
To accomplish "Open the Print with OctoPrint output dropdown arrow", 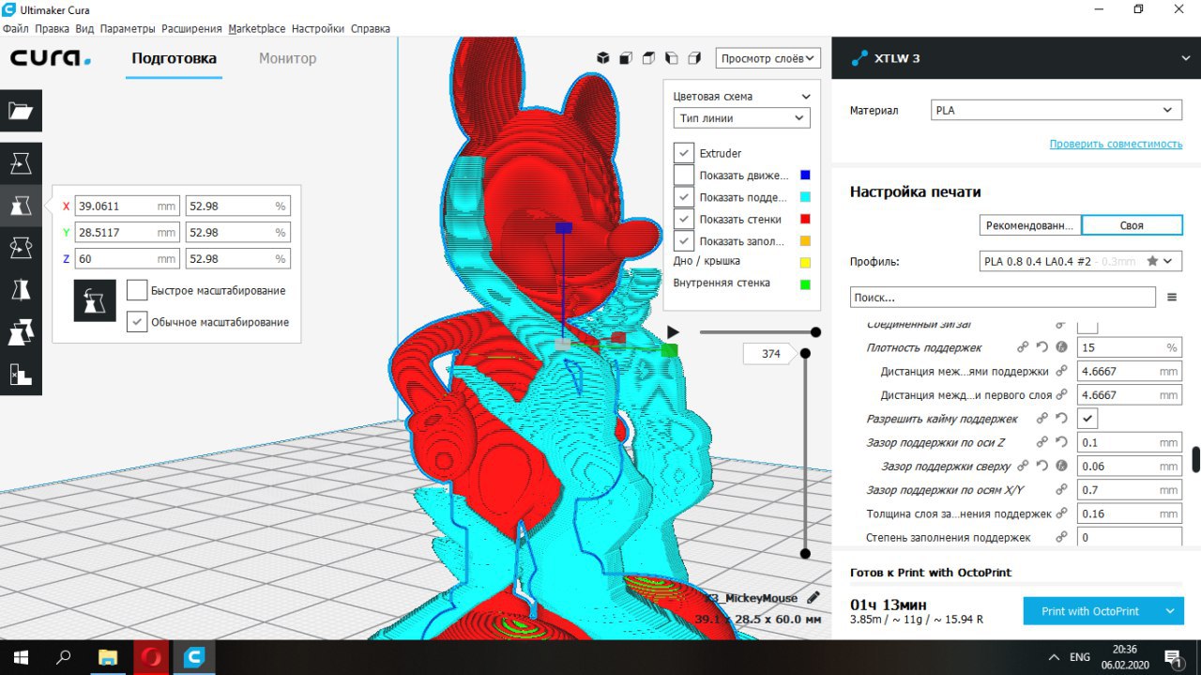I will click(x=1170, y=611).
